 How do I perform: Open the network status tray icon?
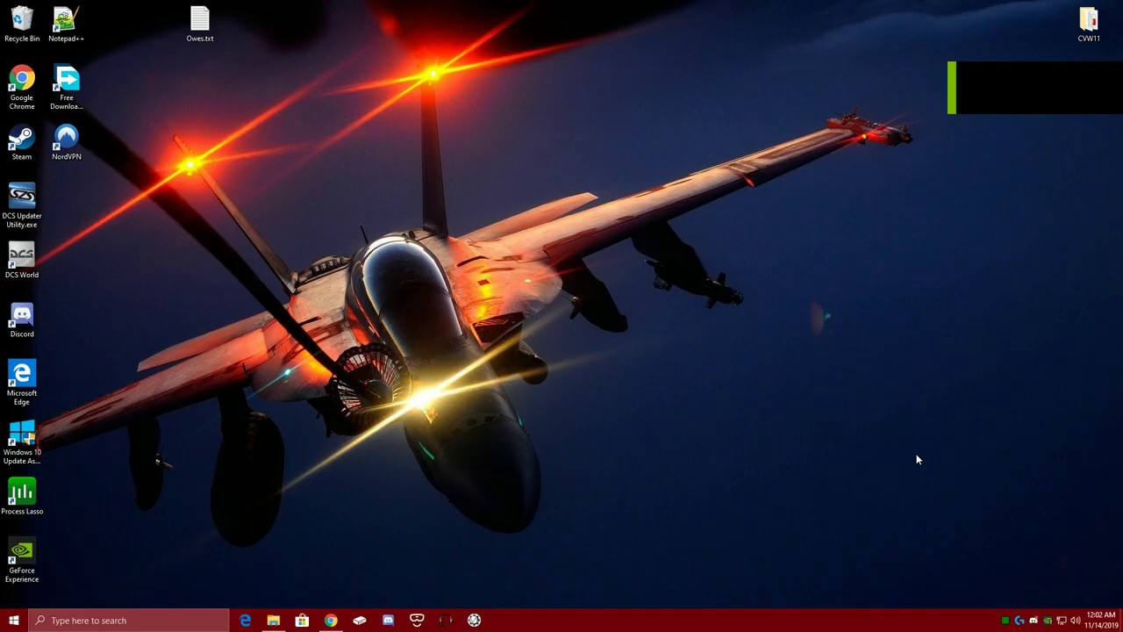[1062, 621]
